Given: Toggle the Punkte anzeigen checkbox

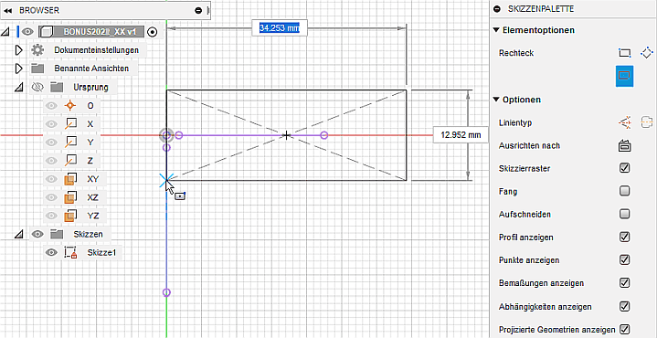Looking at the screenshot, I should [x=624, y=260].
